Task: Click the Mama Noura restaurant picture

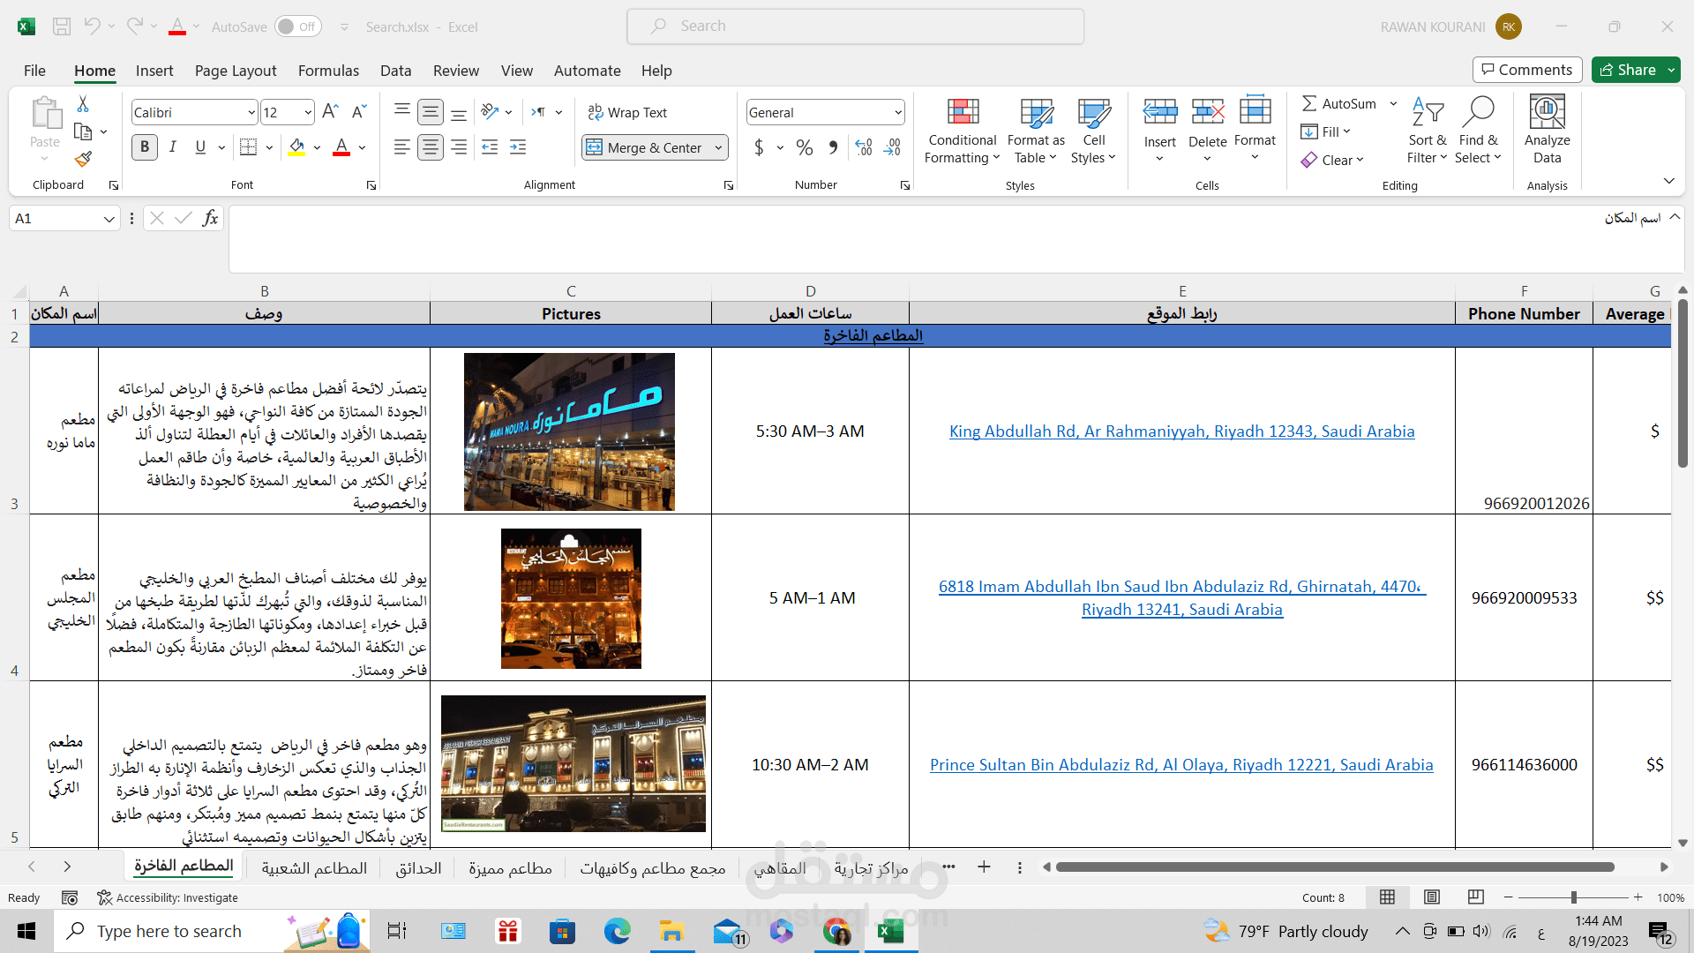Action: pos(569,431)
